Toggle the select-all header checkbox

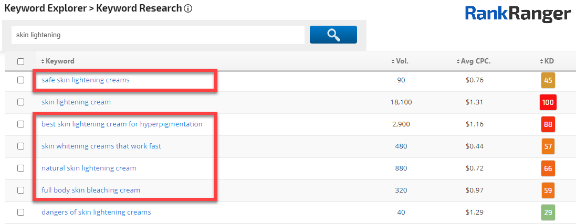coord(20,61)
